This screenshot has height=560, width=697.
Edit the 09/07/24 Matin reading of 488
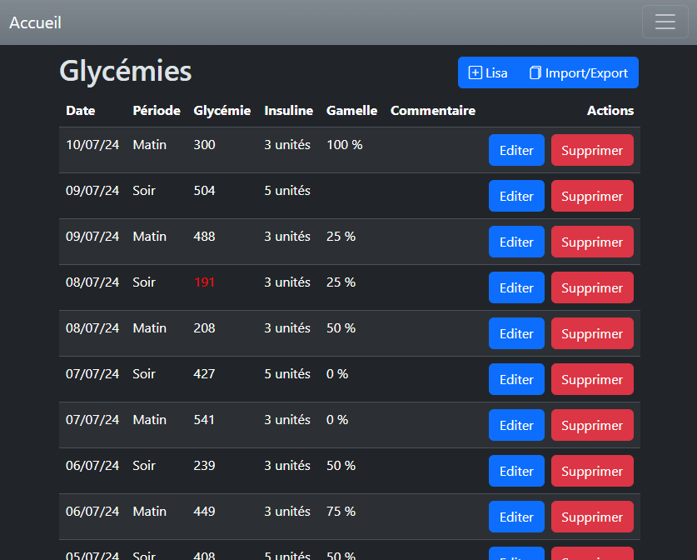pos(516,242)
